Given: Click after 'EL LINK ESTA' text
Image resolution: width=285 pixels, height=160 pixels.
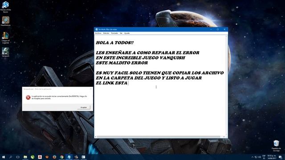Looking at the screenshot, I should pyautogui.click(x=128, y=83).
